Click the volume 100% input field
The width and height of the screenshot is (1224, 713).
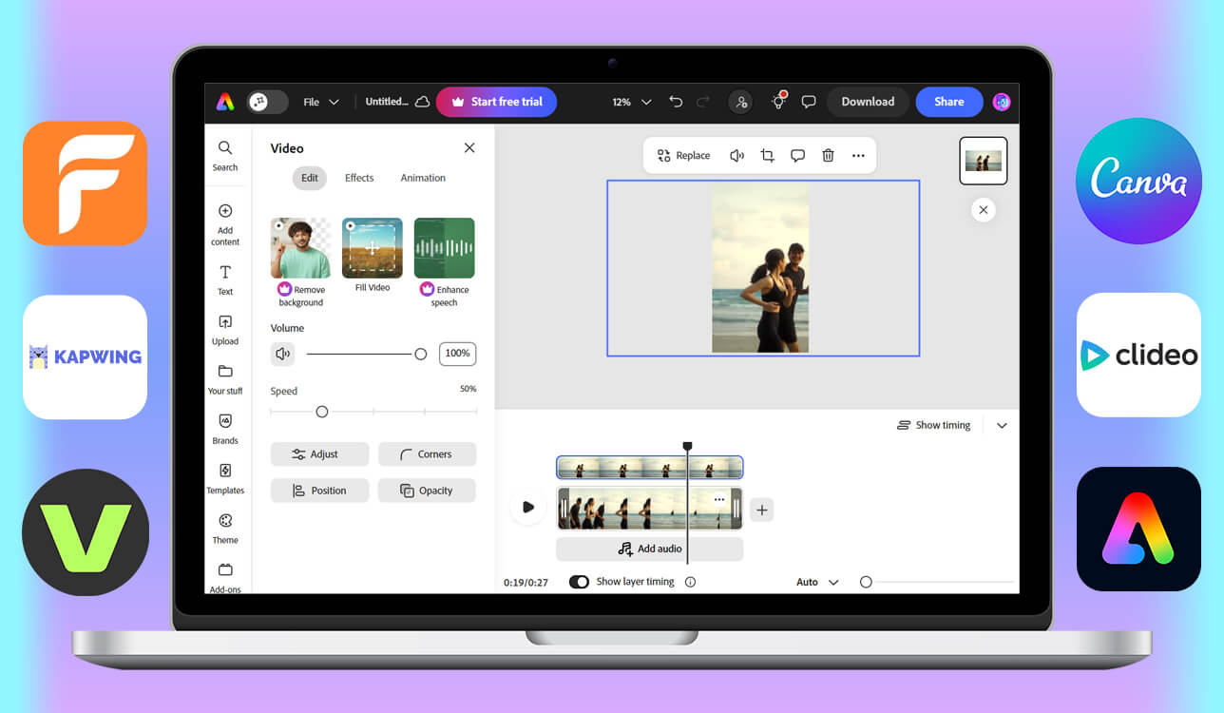[x=457, y=354]
